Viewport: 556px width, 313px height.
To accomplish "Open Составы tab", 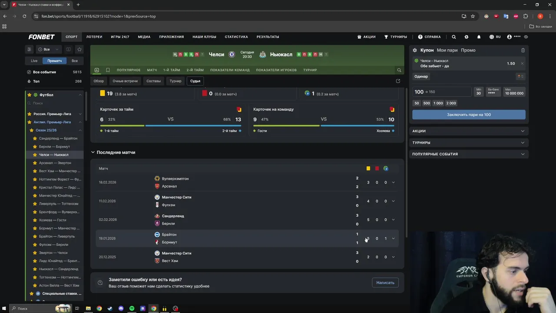I will point(153,81).
